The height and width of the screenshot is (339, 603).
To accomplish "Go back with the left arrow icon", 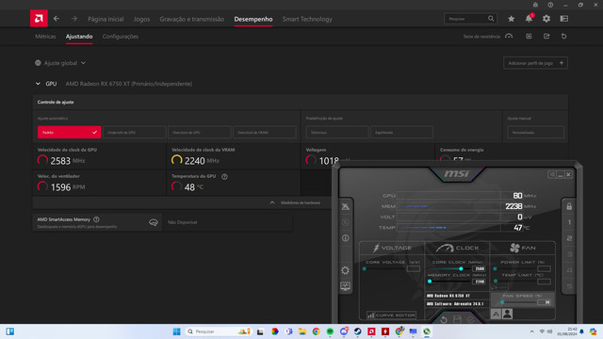I will pyautogui.click(x=57, y=19).
